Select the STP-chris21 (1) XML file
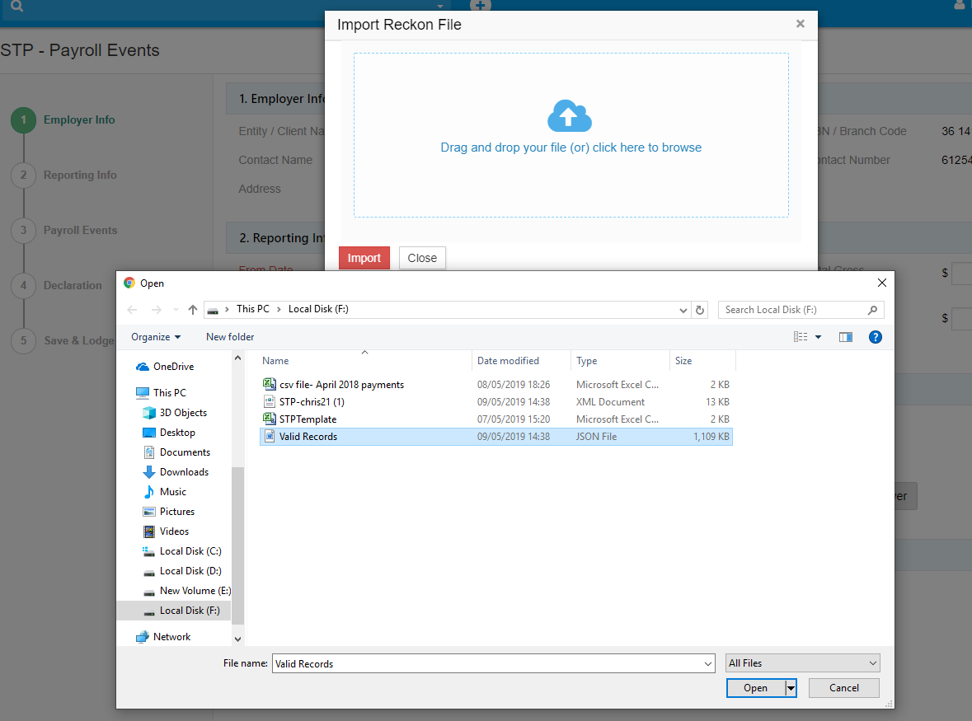 coord(312,402)
